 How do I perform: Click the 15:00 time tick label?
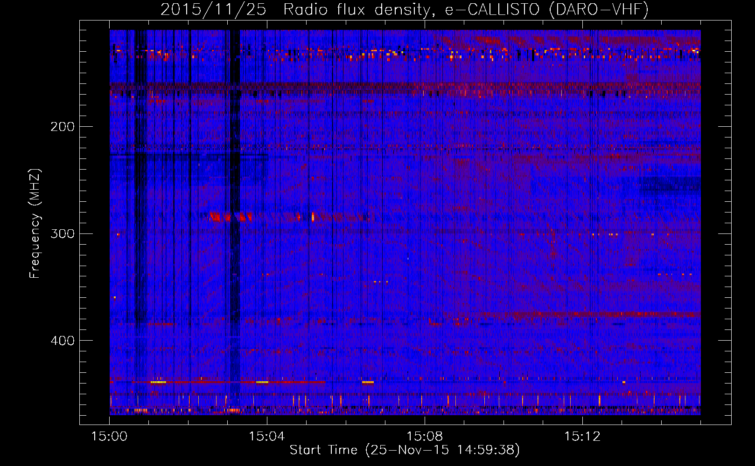click(x=109, y=437)
